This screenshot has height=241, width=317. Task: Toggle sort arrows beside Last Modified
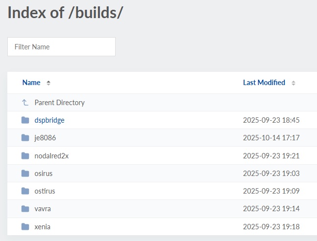click(x=293, y=83)
